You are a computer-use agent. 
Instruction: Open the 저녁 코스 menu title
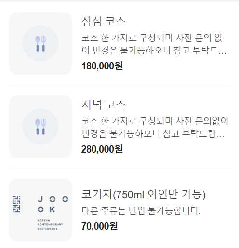pyautogui.click(x=104, y=104)
